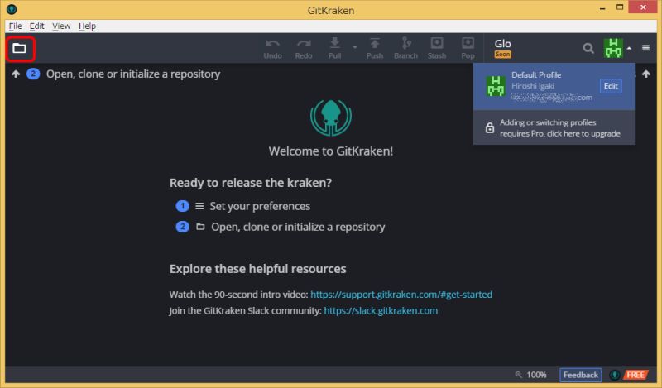Push commits with the Push button
This screenshot has height=388, width=662.
click(x=375, y=49)
